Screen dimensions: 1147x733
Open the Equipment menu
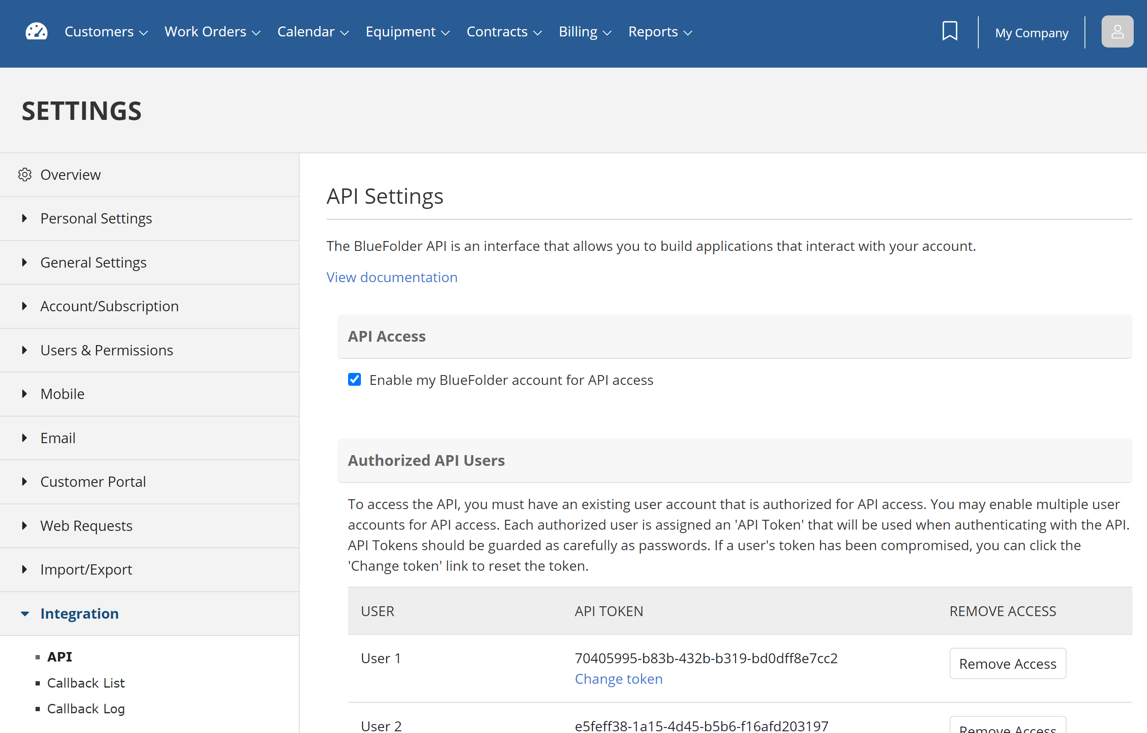click(x=407, y=31)
